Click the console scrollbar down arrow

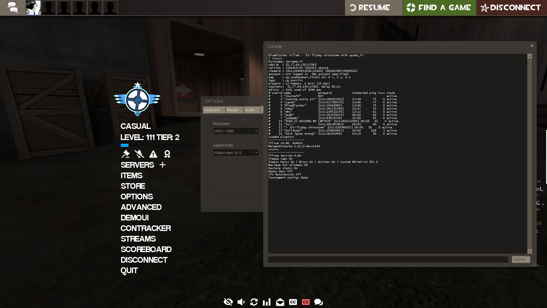(530, 251)
